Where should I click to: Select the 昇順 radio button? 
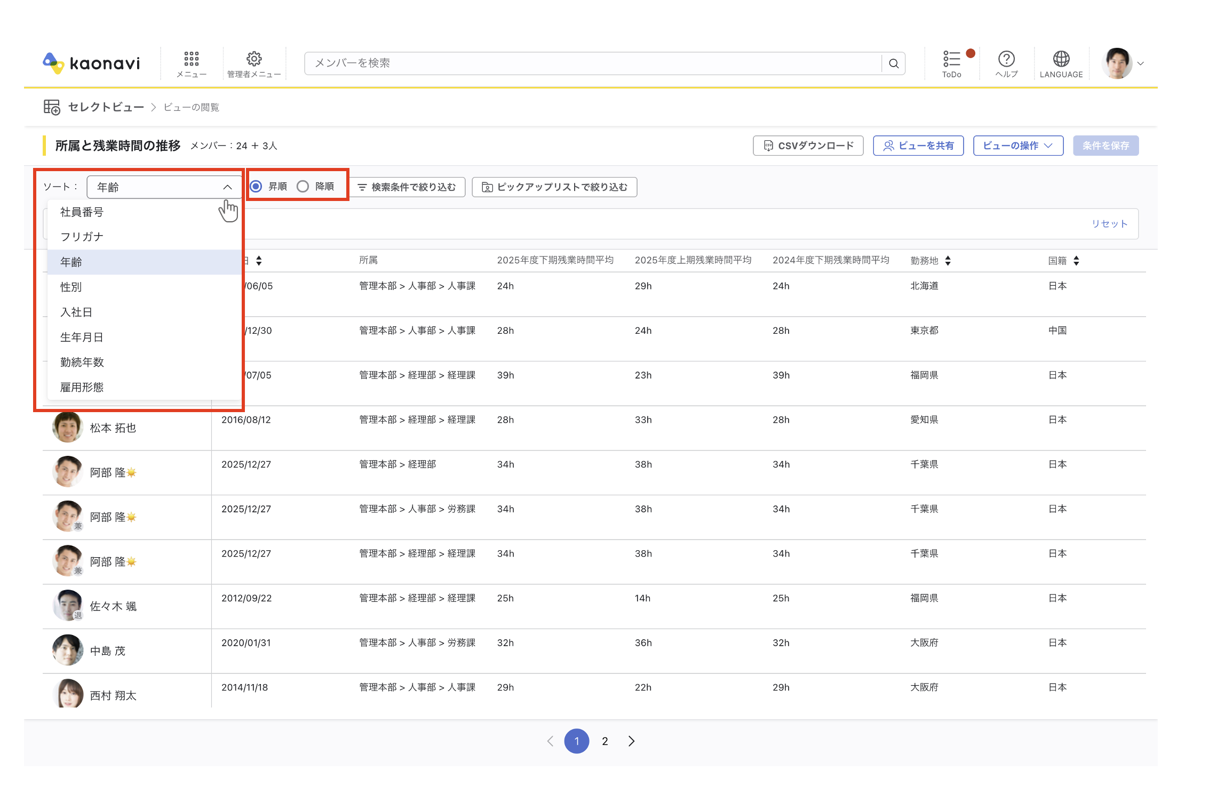tap(256, 187)
